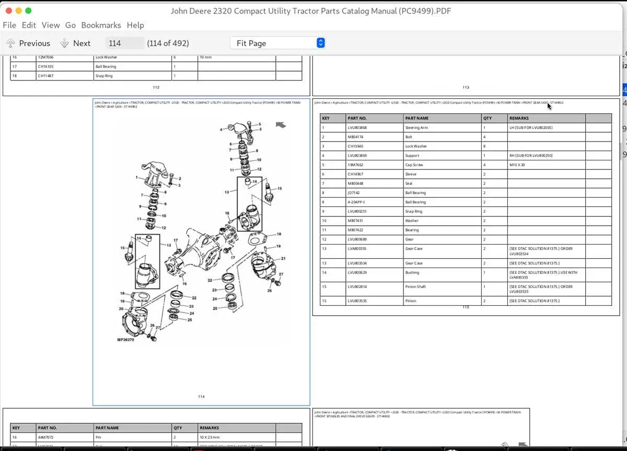The image size is (627, 451).
Task: Go to the Previous page
Action: pos(28,43)
